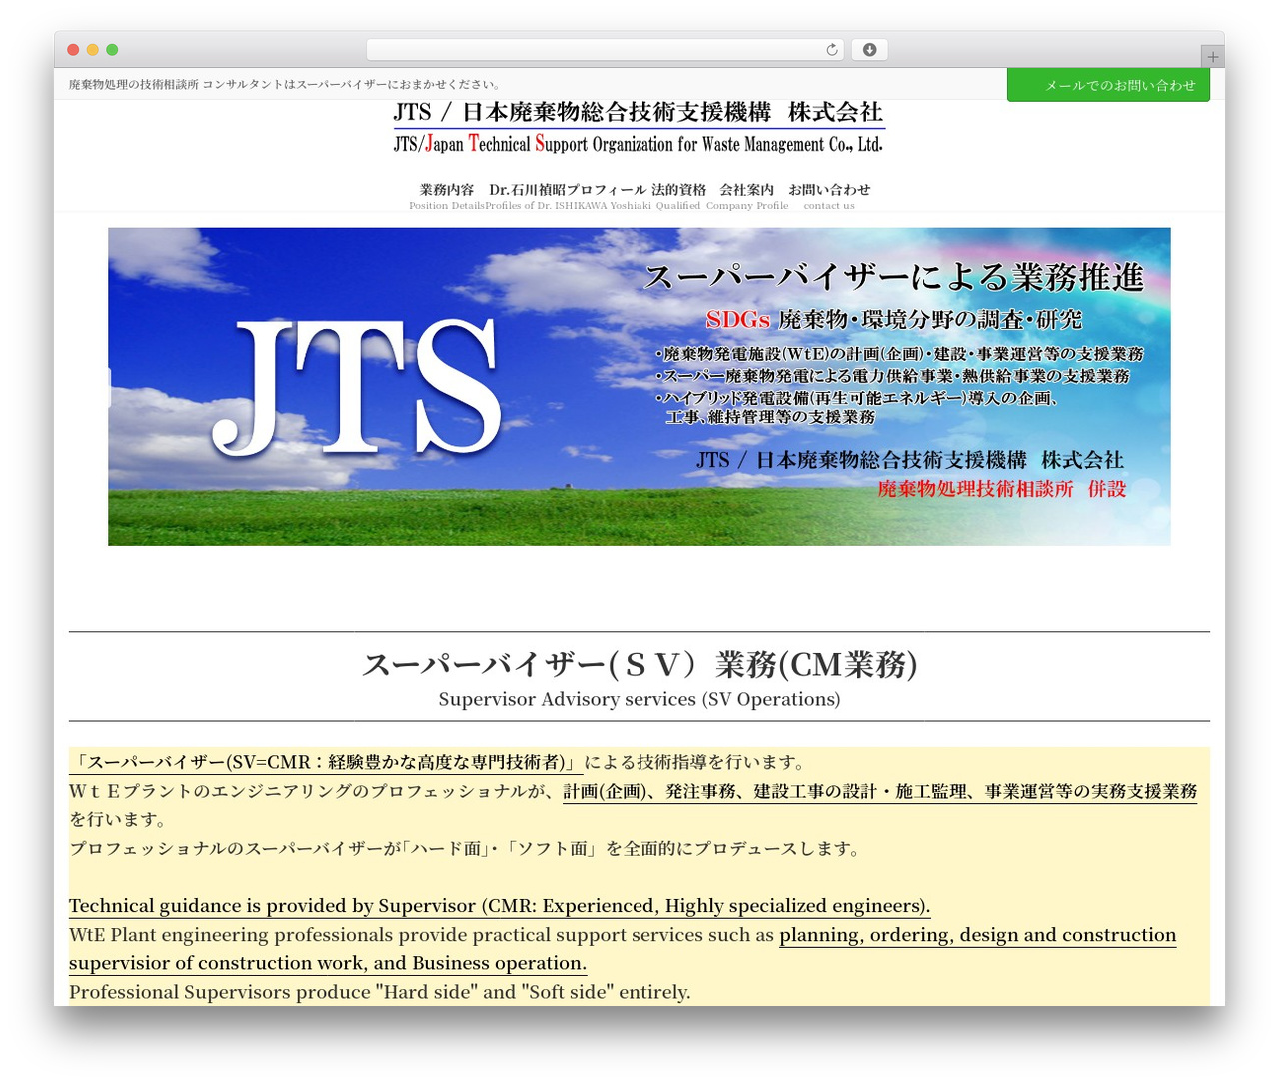
Task: Click the green メールでのお問い合わせ button
Action: pyautogui.click(x=1108, y=85)
